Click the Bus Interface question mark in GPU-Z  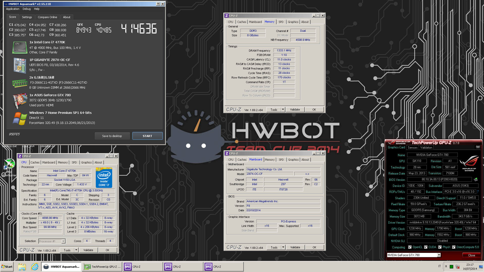(478, 192)
